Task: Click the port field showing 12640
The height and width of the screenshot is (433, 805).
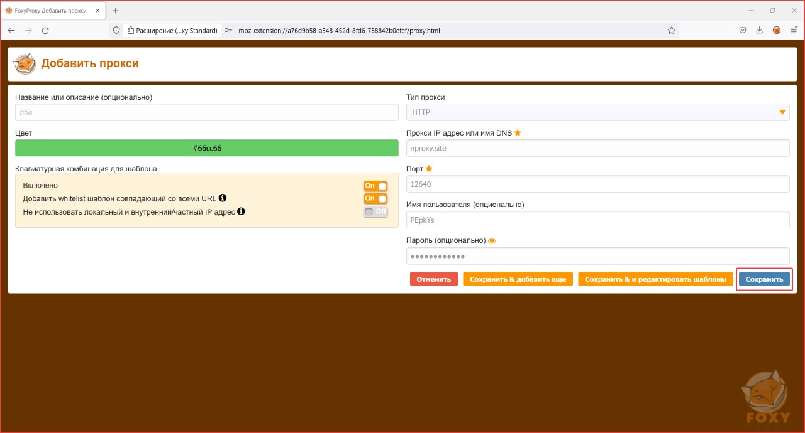Action: click(x=597, y=184)
